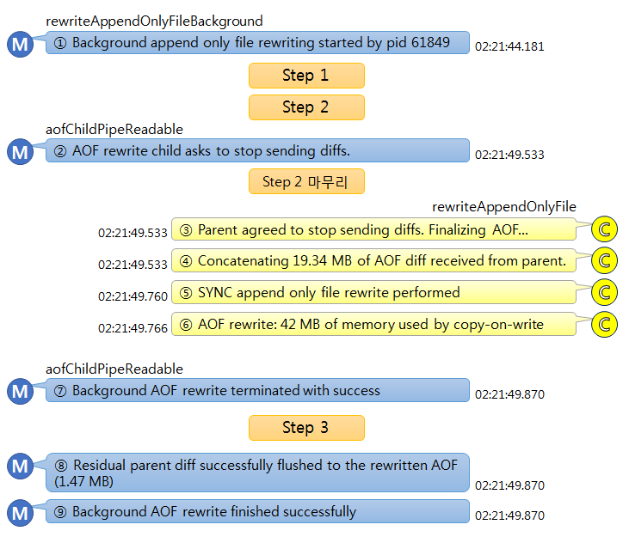629x549 pixels.
Task: Click the M icon beside the rewriting started message
Action: point(19,45)
